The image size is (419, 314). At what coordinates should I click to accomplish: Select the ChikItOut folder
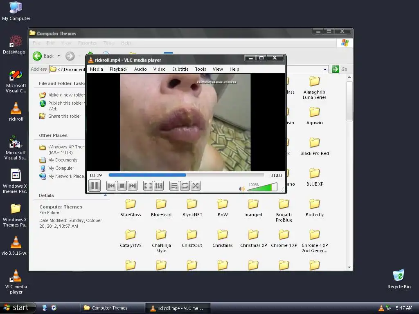[x=192, y=239]
